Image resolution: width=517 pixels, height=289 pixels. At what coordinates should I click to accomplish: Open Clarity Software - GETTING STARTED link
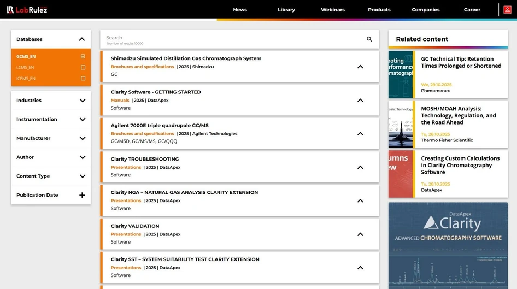(156, 92)
